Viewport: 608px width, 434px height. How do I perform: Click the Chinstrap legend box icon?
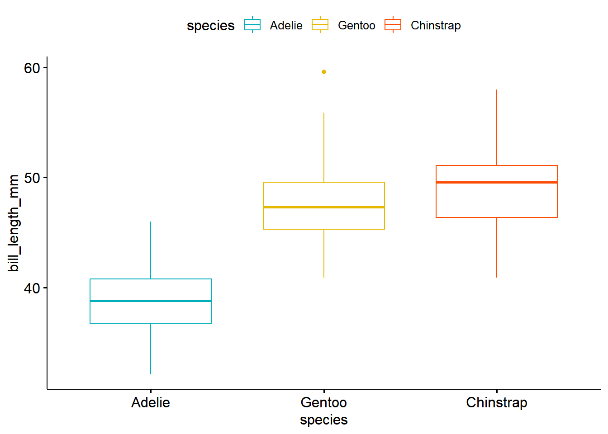pyautogui.click(x=393, y=25)
